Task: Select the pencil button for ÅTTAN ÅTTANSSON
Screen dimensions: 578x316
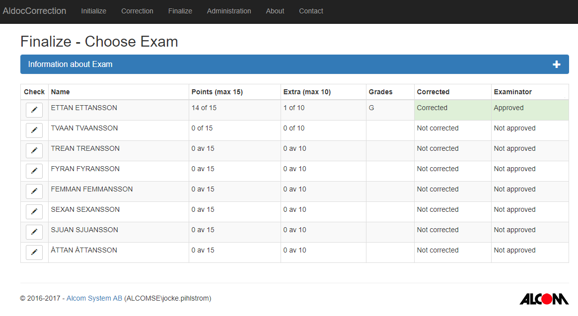Action: click(34, 252)
